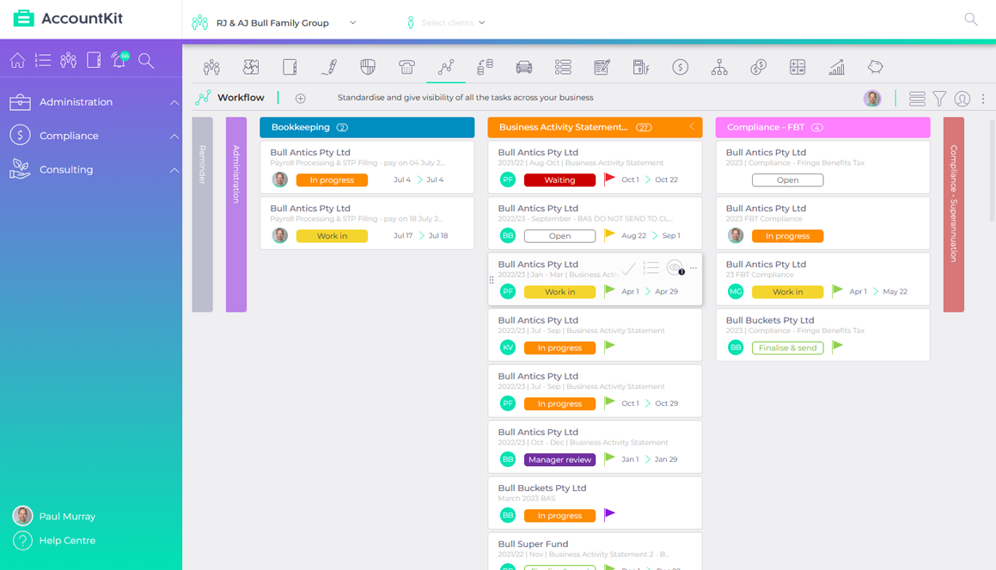Open more options on Jan - Mar BAS card
The height and width of the screenshot is (570, 996).
tap(693, 268)
